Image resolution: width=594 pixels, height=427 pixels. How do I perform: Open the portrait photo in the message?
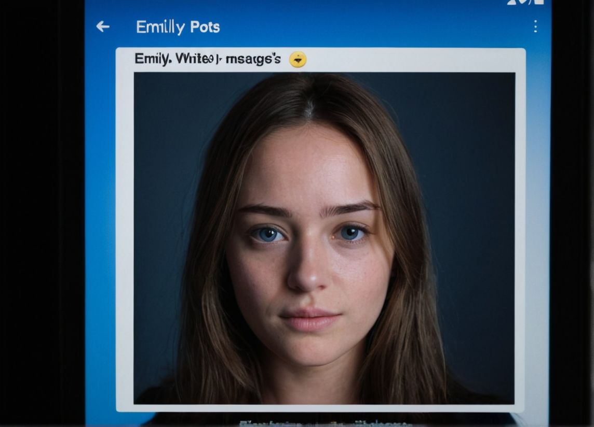pos(324,238)
